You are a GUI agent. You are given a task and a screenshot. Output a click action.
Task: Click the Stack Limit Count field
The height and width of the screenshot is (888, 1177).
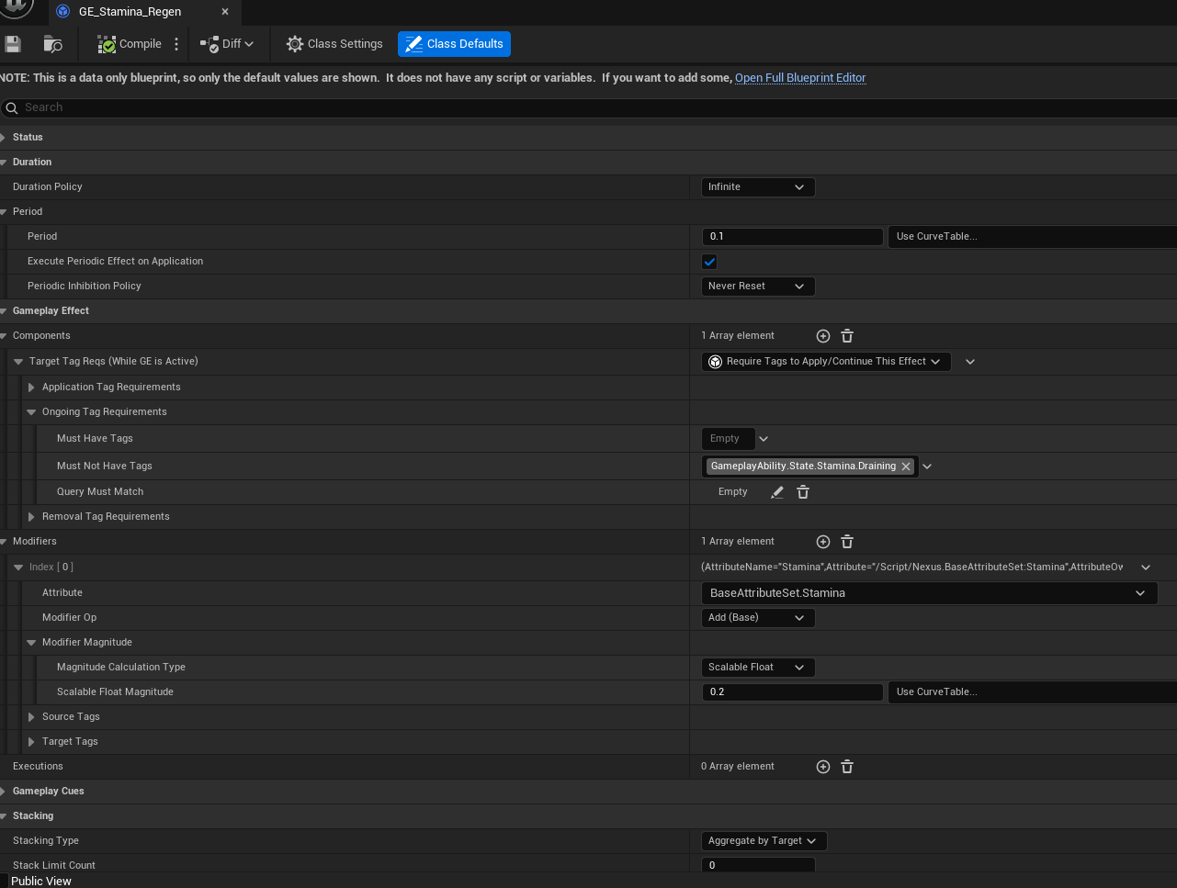(758, 865)
